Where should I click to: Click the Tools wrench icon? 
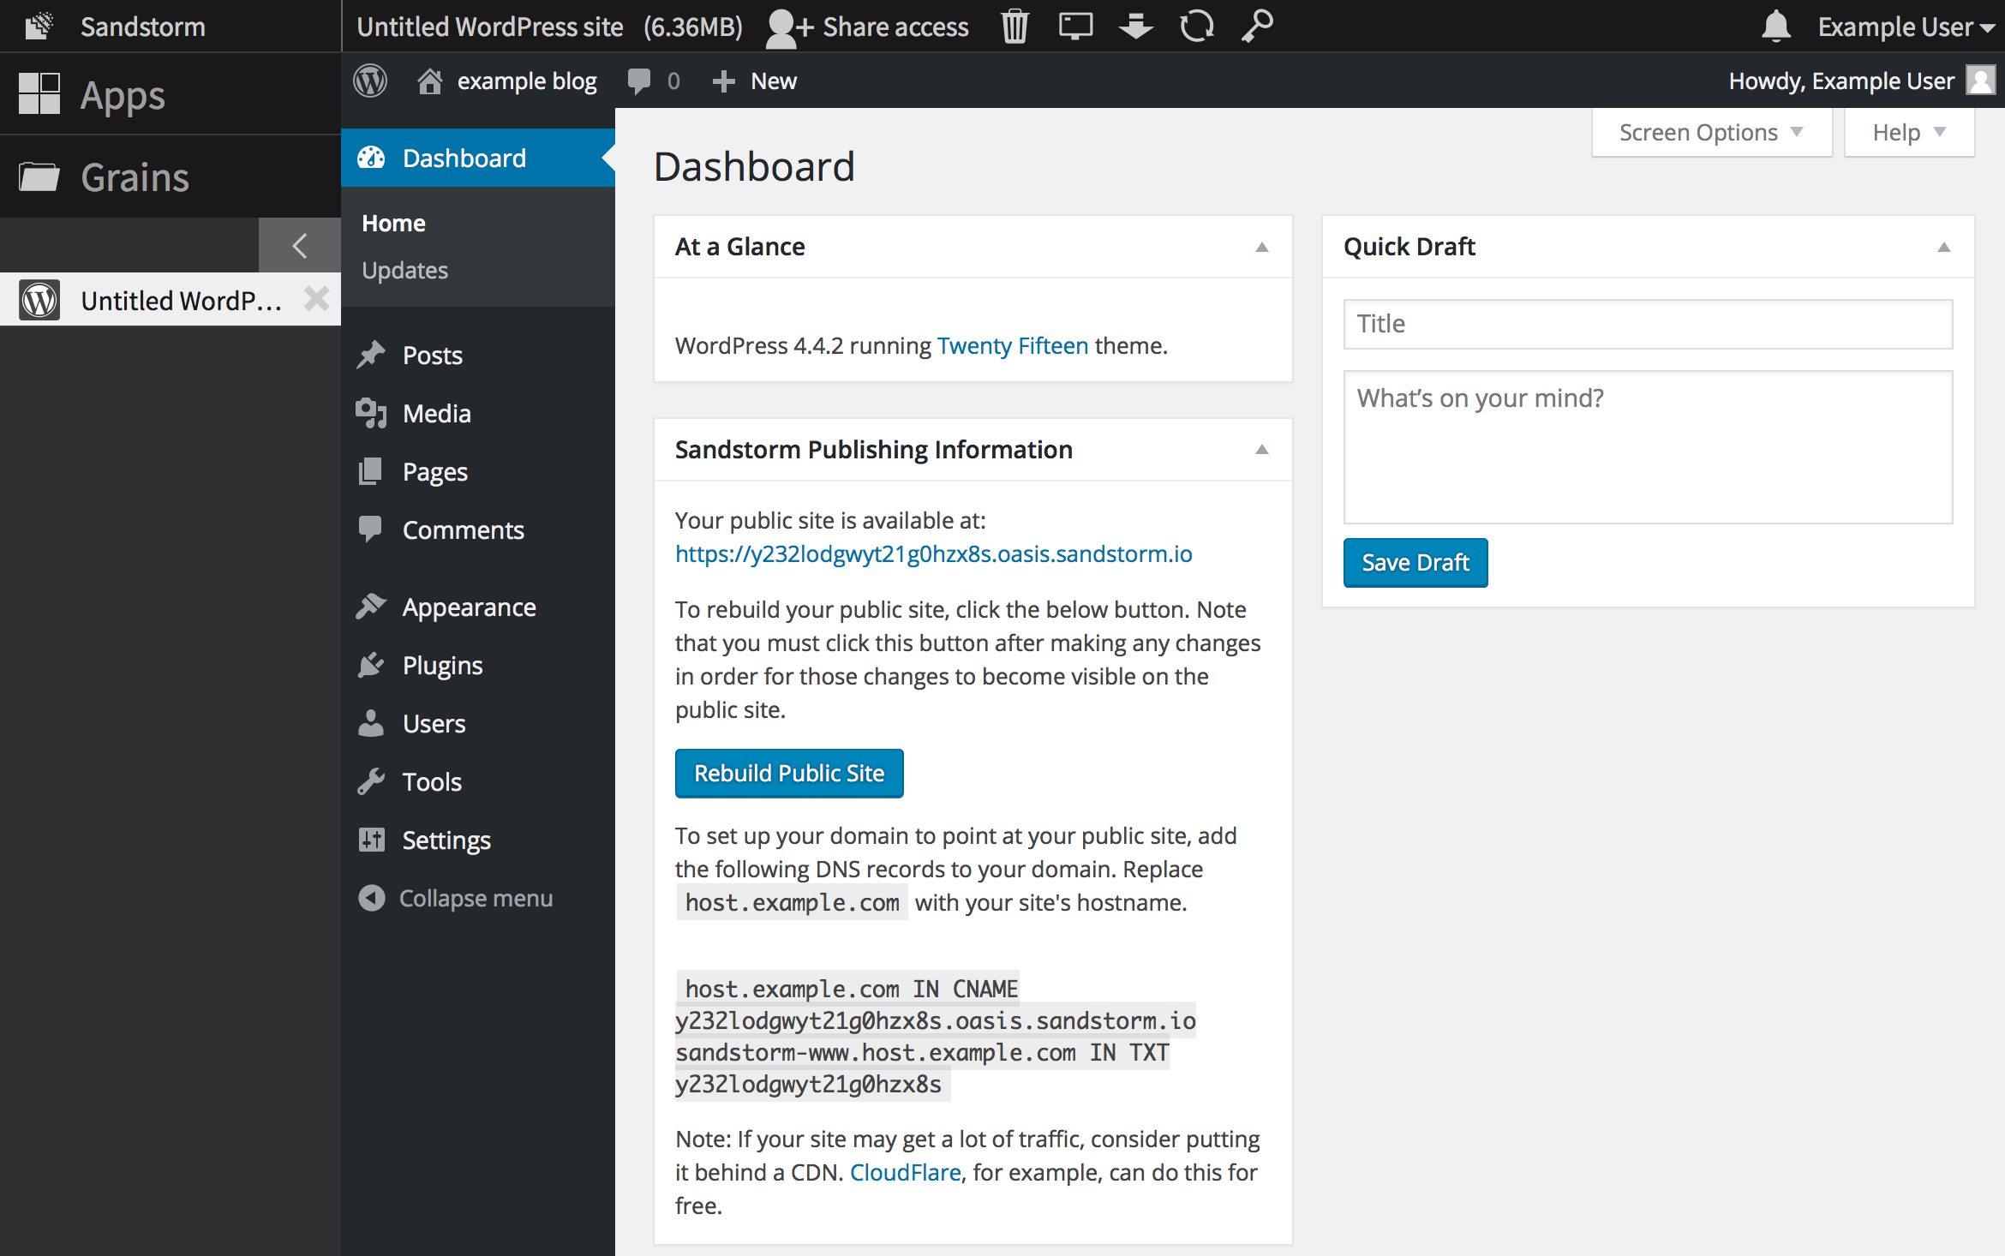click(x=371, y=781)
